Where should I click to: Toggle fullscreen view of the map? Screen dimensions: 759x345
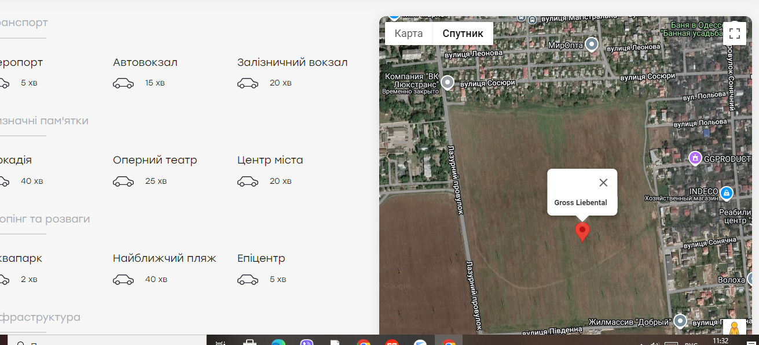[x=734, y=34]
